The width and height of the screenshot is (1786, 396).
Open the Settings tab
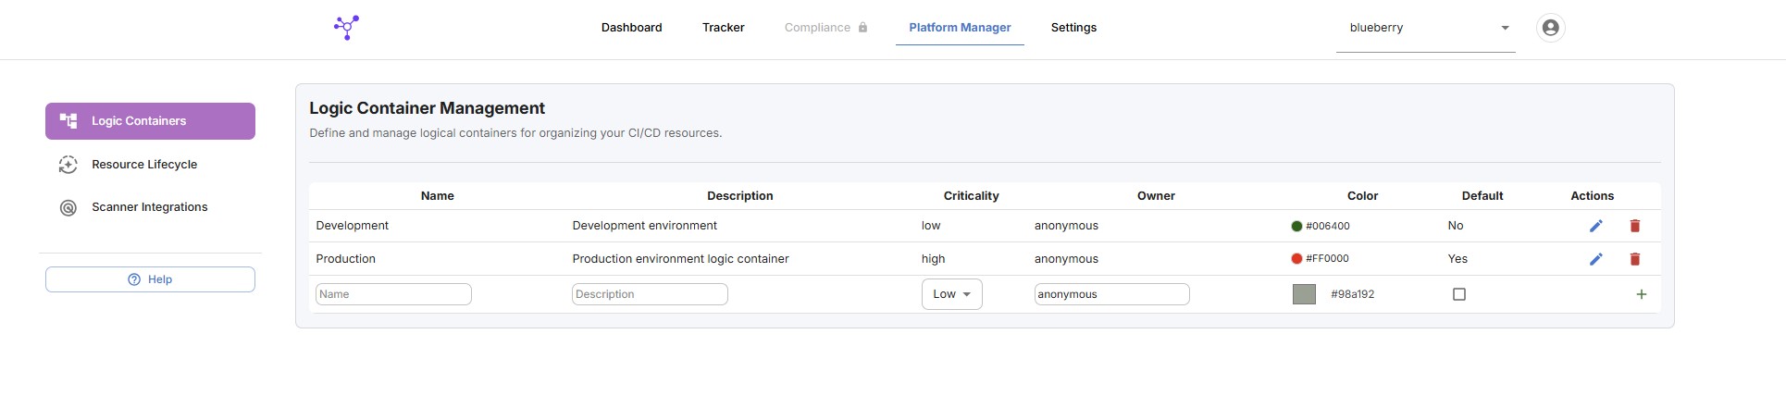click(x=1073, y=28)
